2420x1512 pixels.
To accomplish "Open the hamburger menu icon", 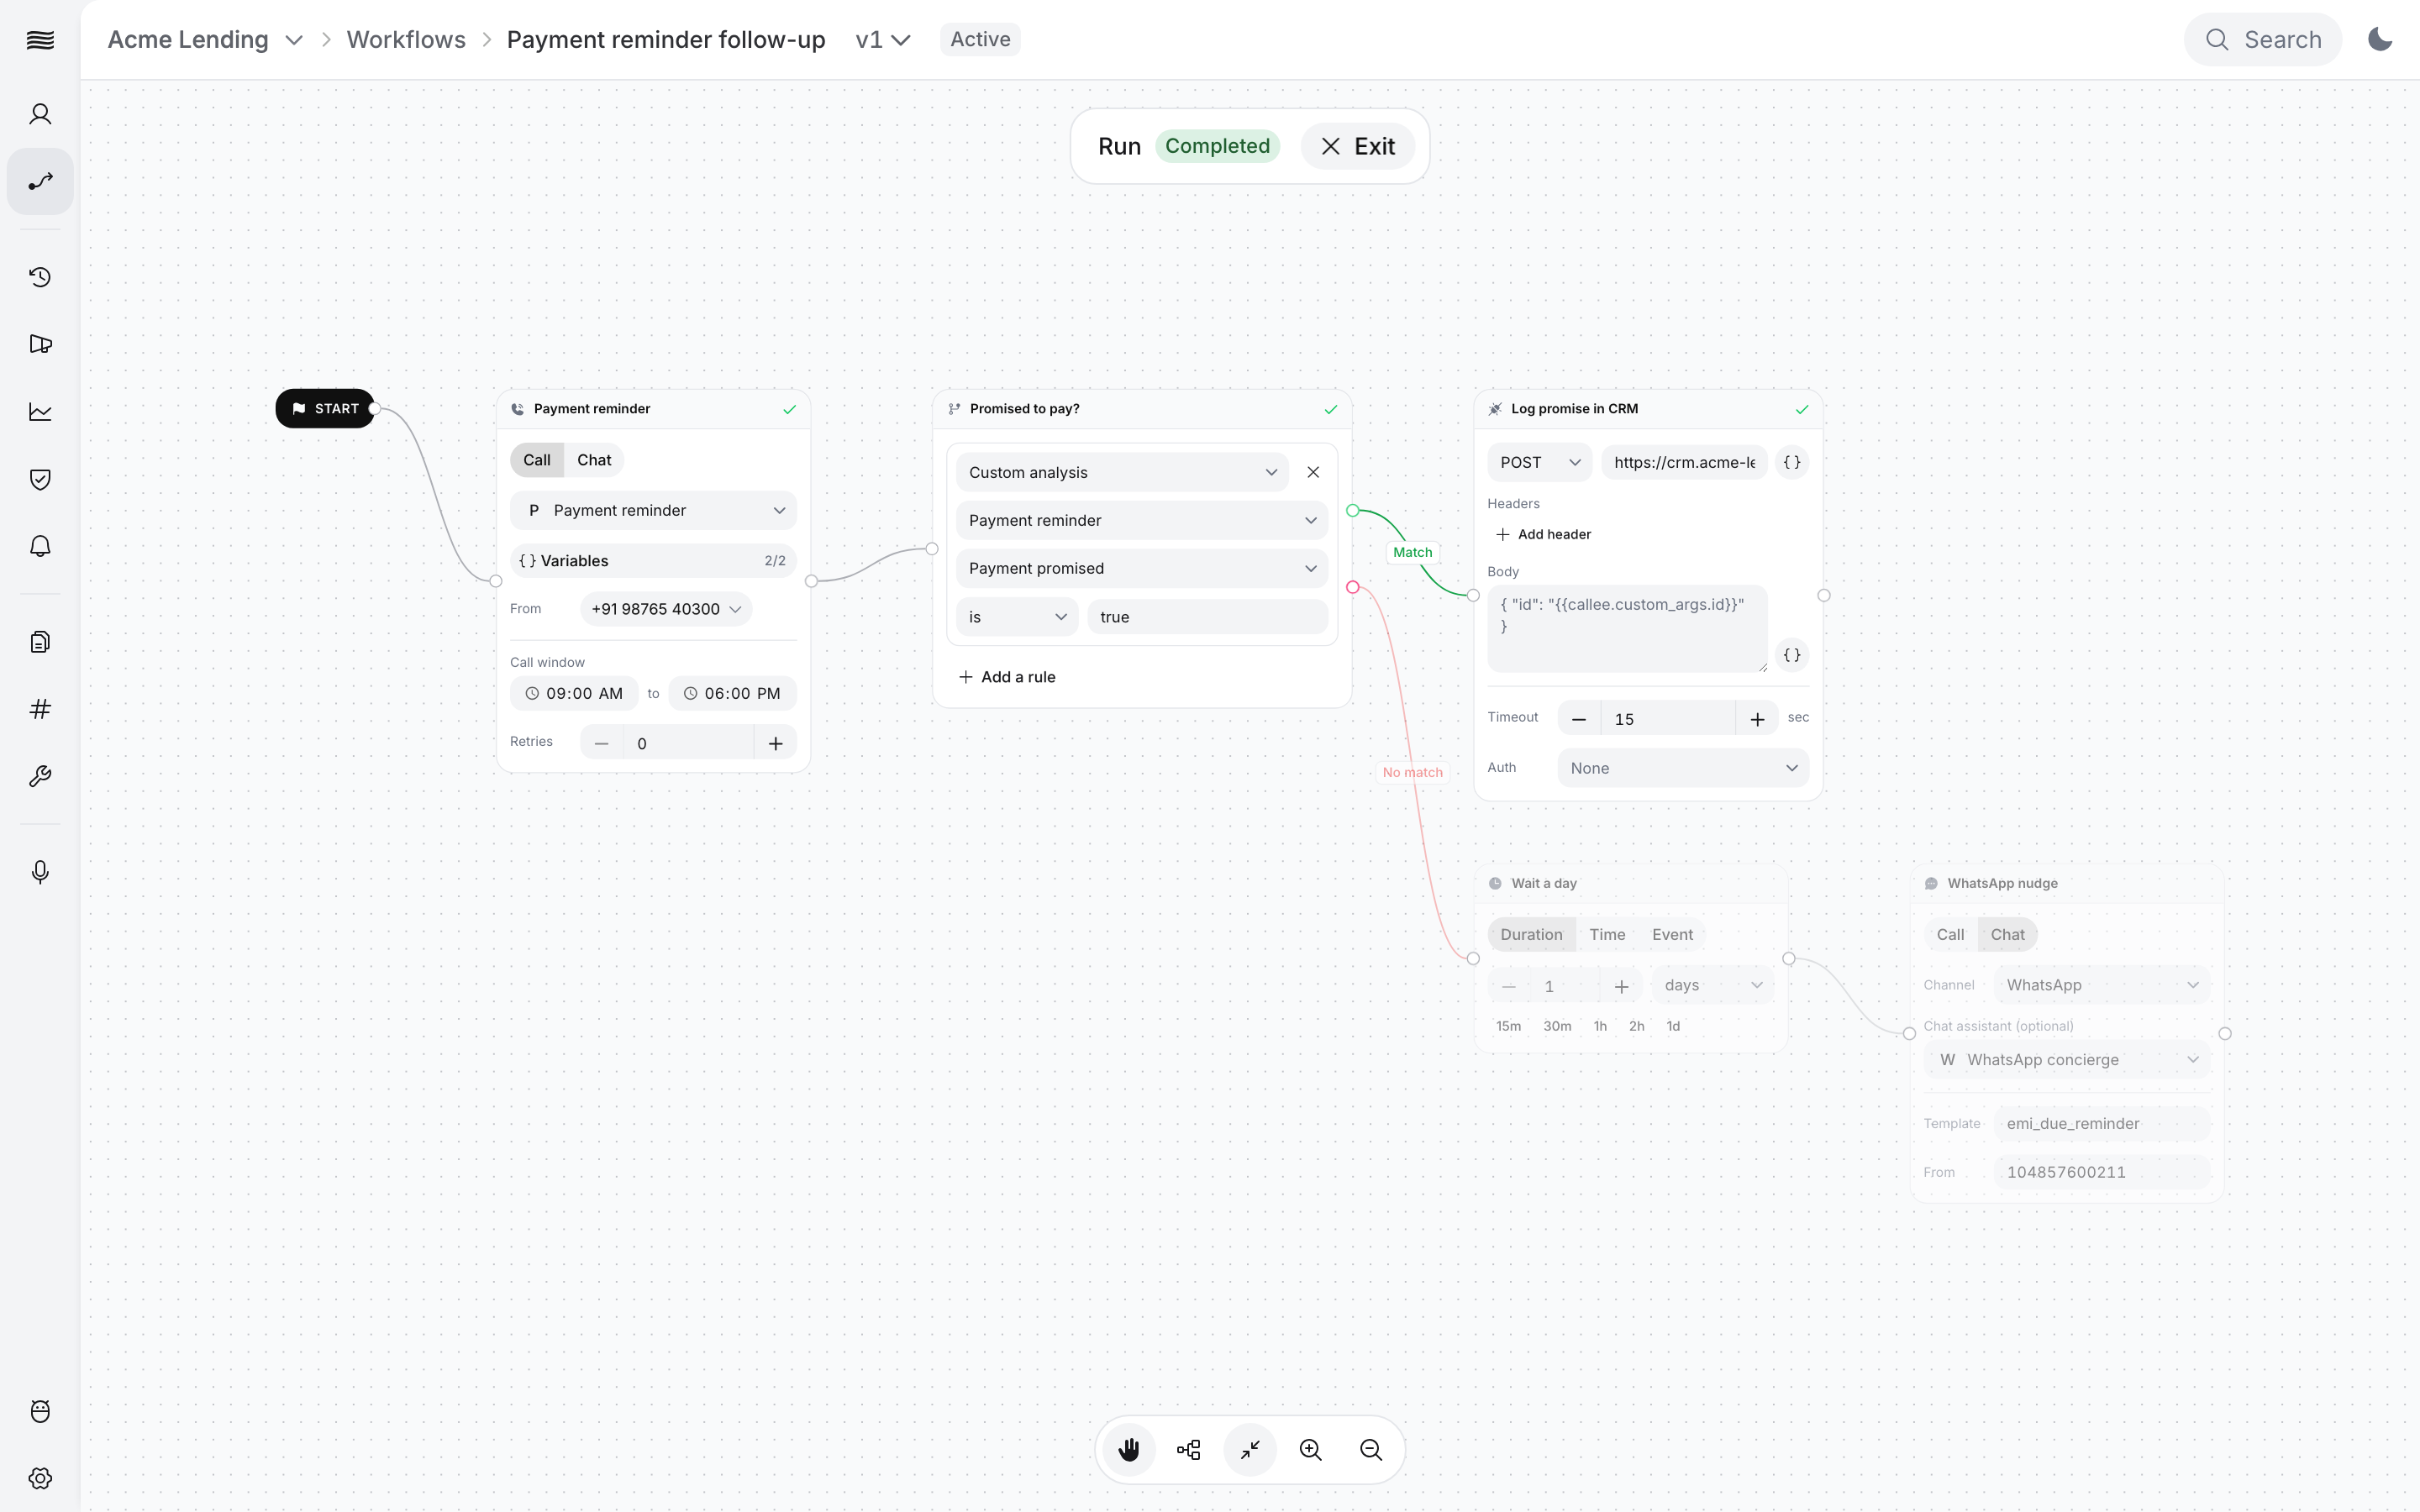I will 40,40.
